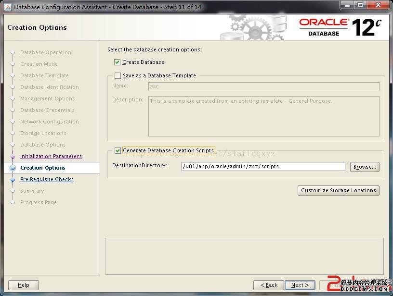Click the Help button

(x=23, y=285)
